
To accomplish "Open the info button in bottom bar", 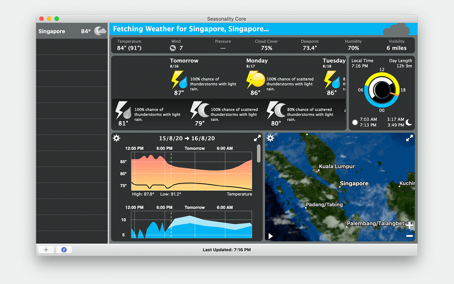I will click(64, 250).
